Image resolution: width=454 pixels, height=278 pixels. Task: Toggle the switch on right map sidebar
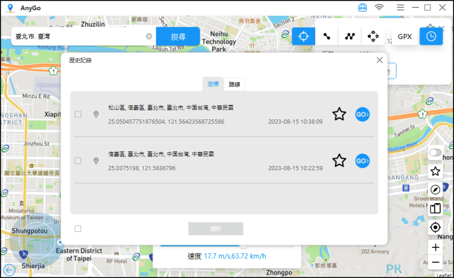(435, 153)
